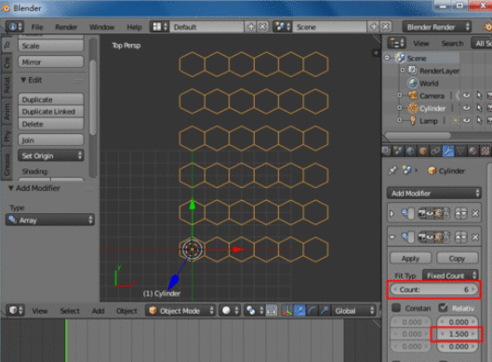Collapse the Add Modifier operator panel
Viewport: 492px width, 362px height.
pos(11,188)
